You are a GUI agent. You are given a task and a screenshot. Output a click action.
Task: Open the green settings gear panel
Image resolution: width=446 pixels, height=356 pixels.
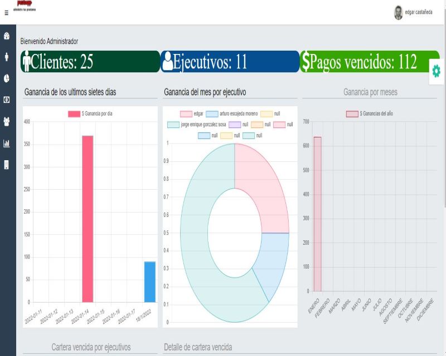tap(436, 71)
